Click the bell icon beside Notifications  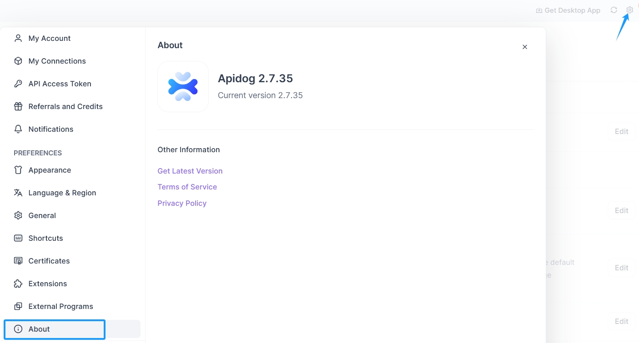[18, 129]
